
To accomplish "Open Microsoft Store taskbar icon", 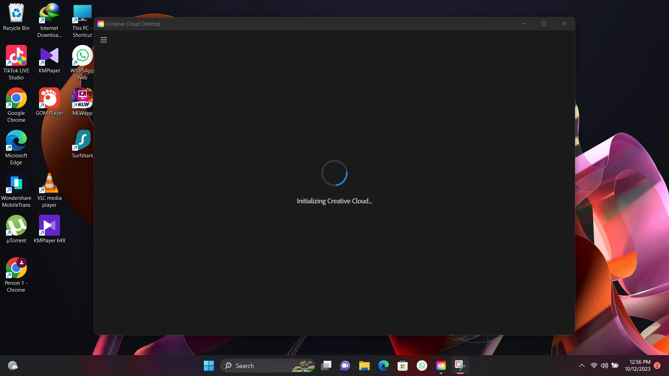I will pos(402,366).
